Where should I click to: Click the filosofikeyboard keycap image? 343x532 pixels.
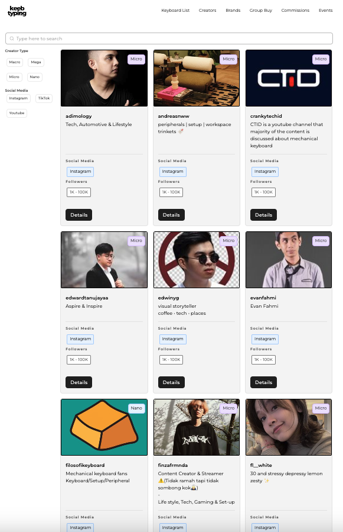coord(104,427)
